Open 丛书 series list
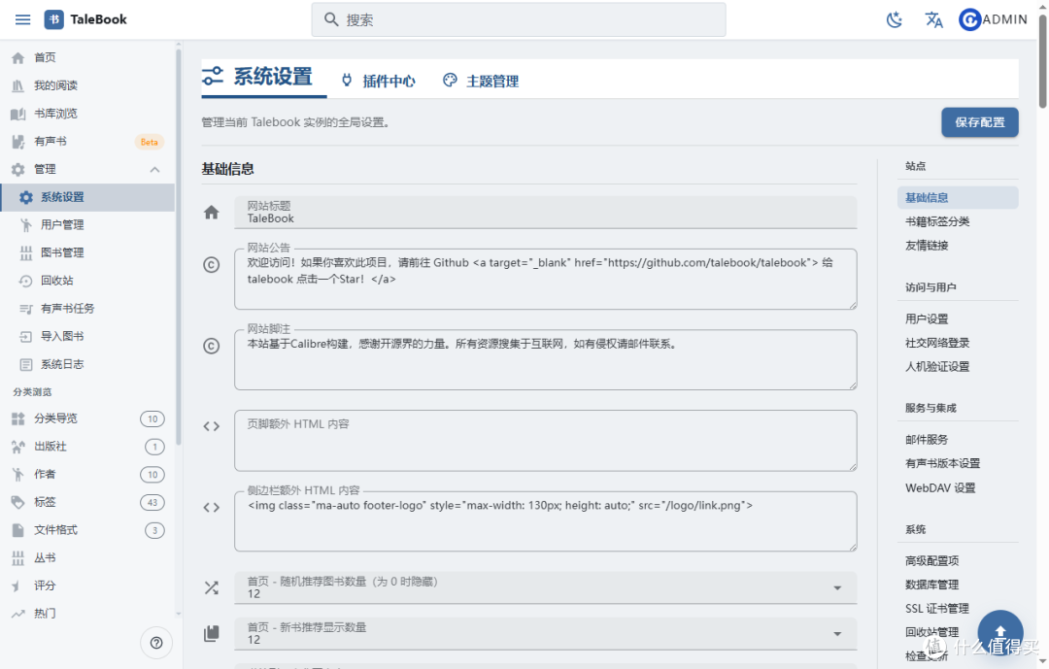The width and height of the screenshot is (1049, 669). (87, 558)
